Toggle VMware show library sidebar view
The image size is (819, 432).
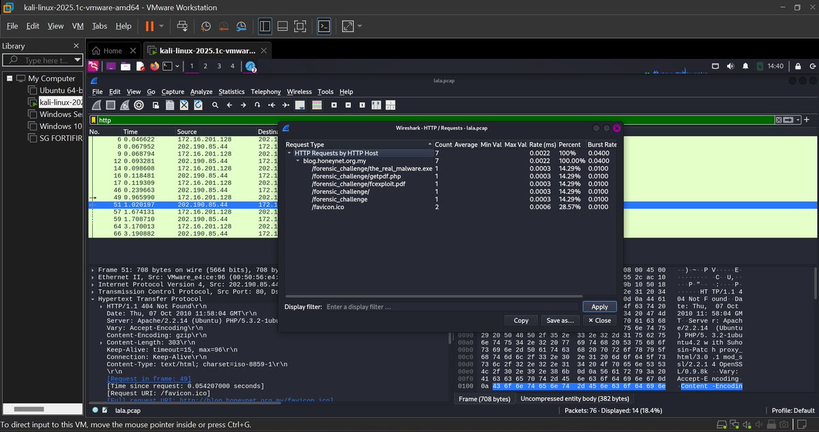(x=265, y=26)
